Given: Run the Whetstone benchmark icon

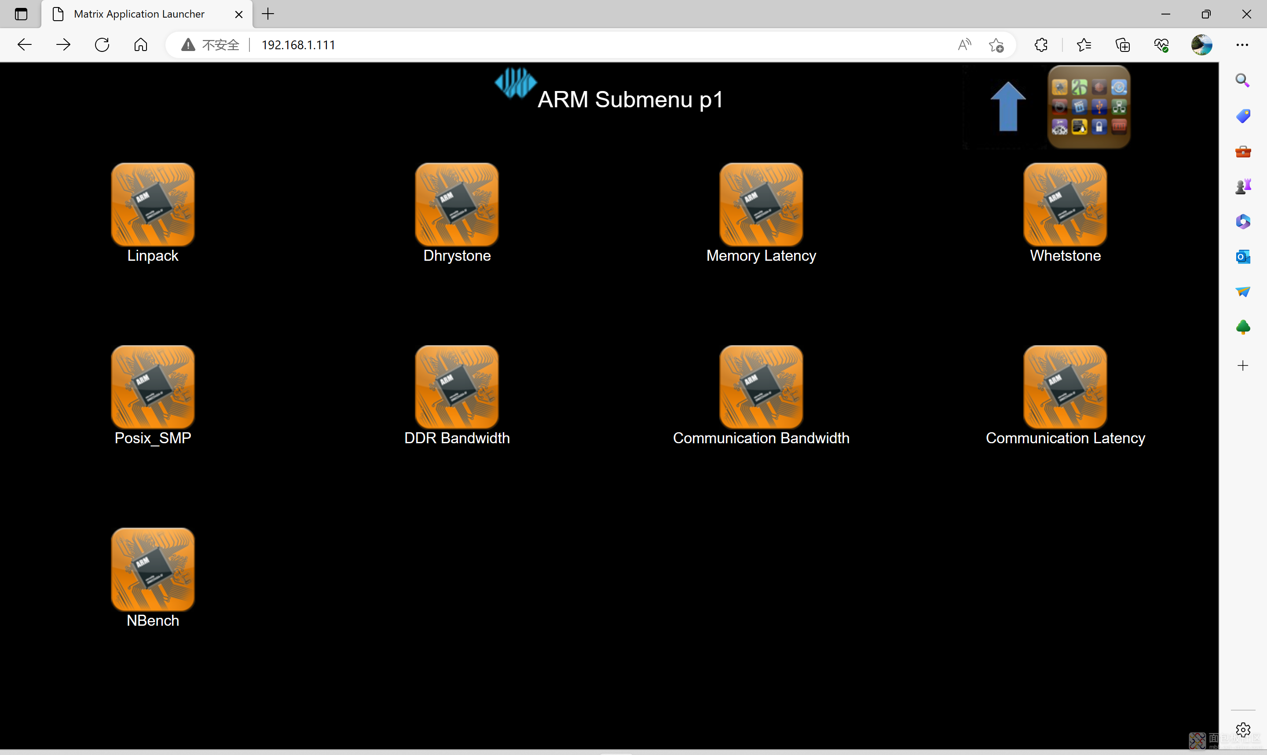Looking at the screenshot, I should (1065, 204).
